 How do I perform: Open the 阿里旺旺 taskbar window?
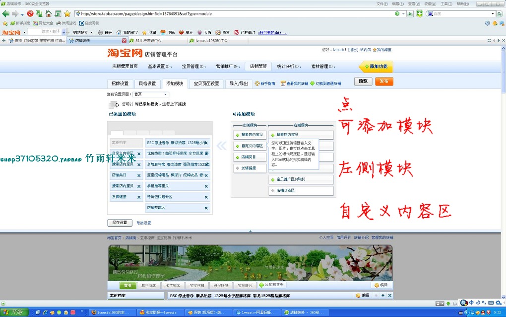256,313
